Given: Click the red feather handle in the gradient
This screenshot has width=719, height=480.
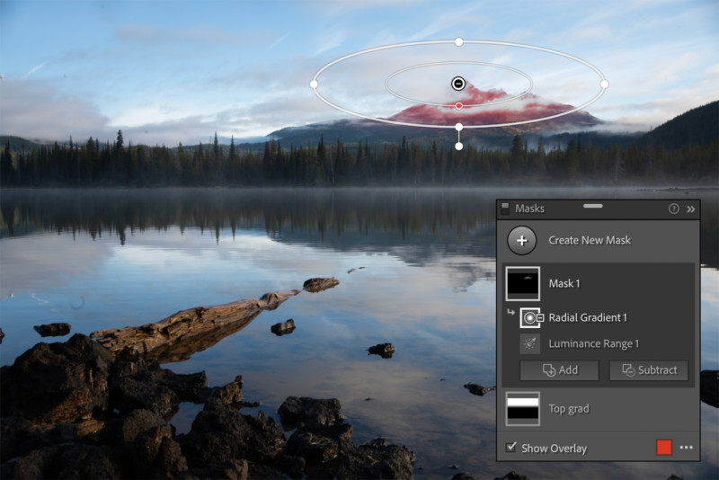Looking at the screenshot, I should pos(458,106).
